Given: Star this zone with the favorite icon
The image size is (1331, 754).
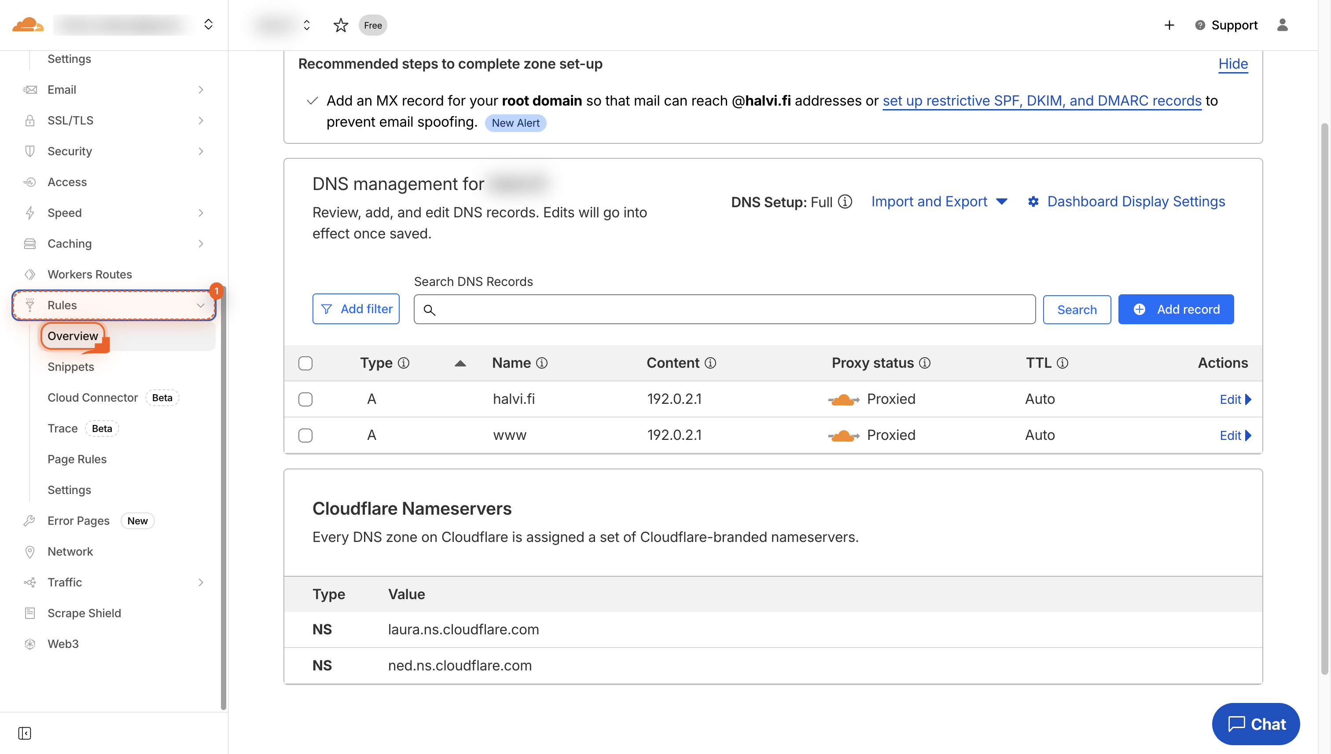Looking at the screenshot, I should pyautogui.click(x=340, y=25).
